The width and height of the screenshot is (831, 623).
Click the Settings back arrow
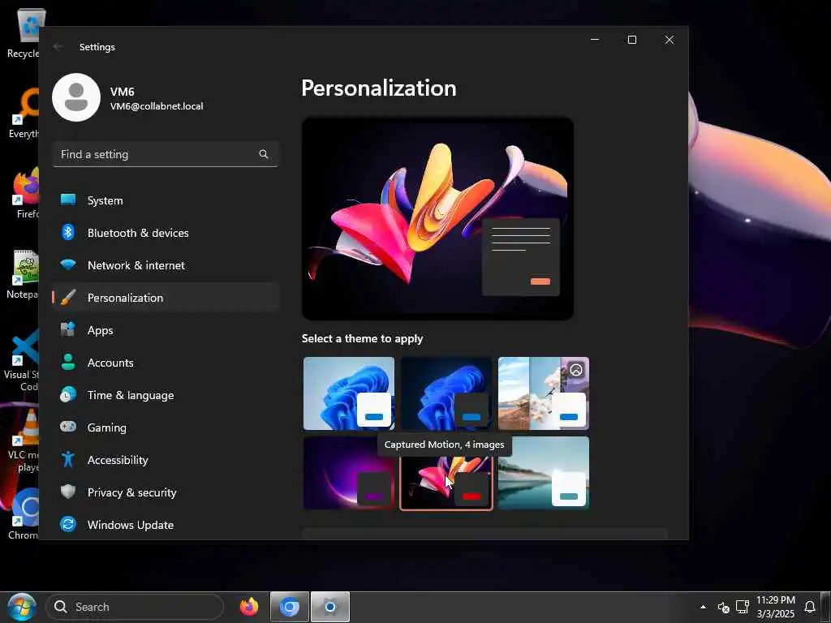tap(58, 46)
